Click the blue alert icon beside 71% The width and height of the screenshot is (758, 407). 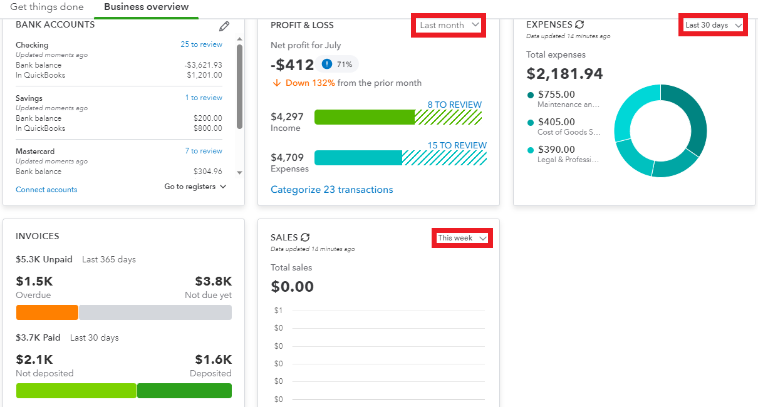click(x=327, y=64)
